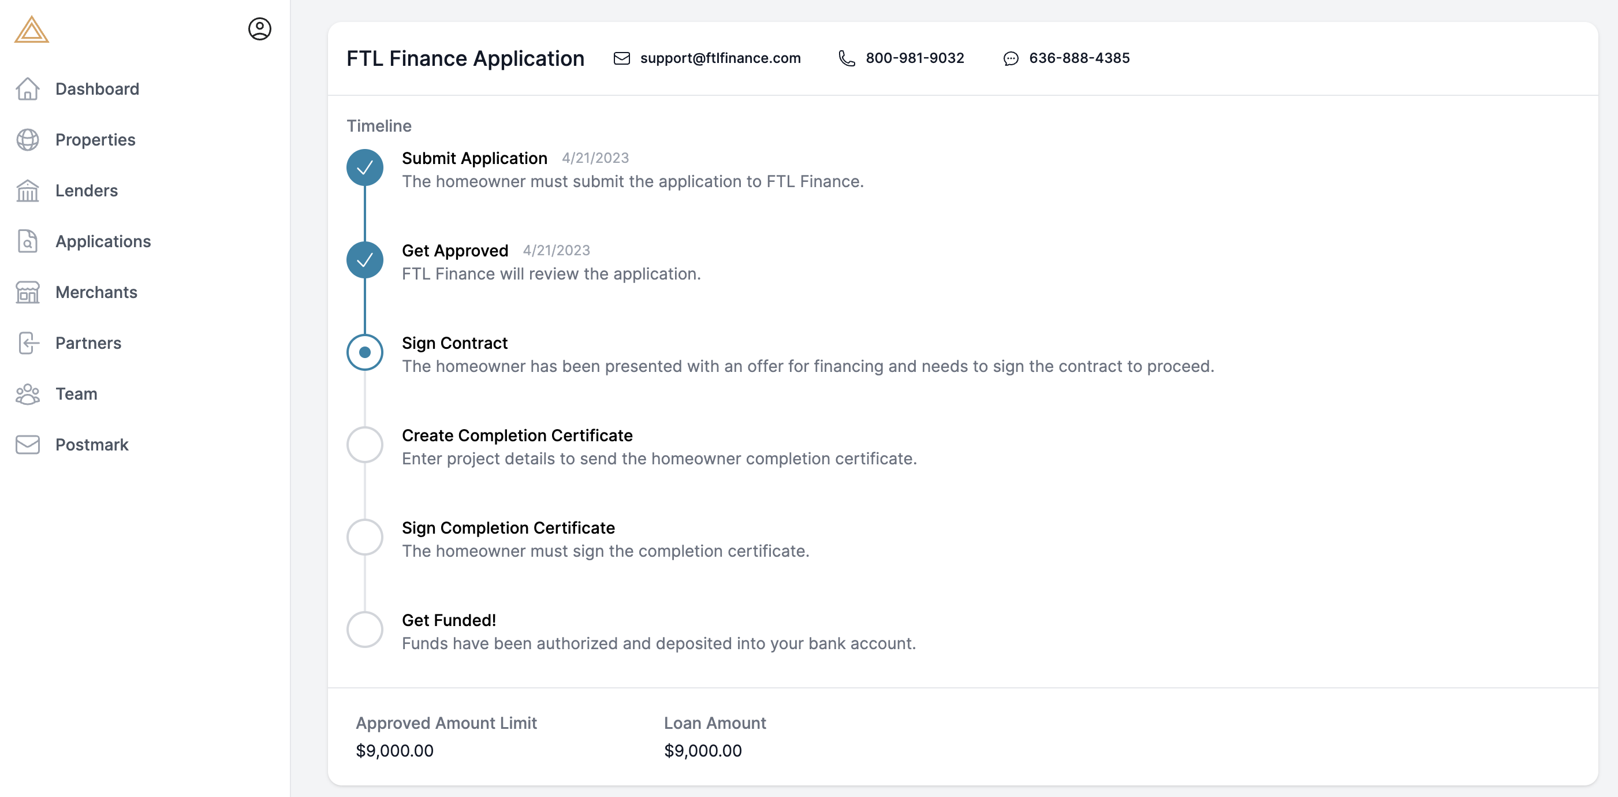Click the chat bubble icon
Viewport: 1618px width, 797px height.
pyautogui.click(x=1011, y=58)
